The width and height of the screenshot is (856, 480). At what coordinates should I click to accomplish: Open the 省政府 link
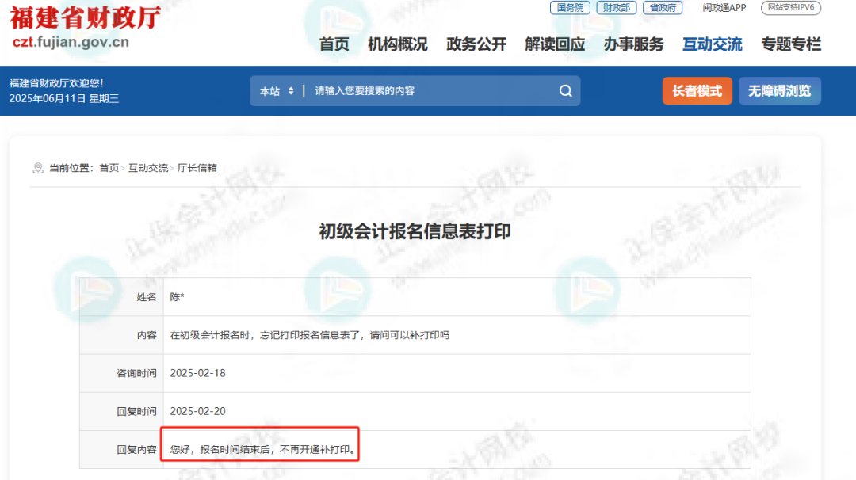[x=662, y=8]
